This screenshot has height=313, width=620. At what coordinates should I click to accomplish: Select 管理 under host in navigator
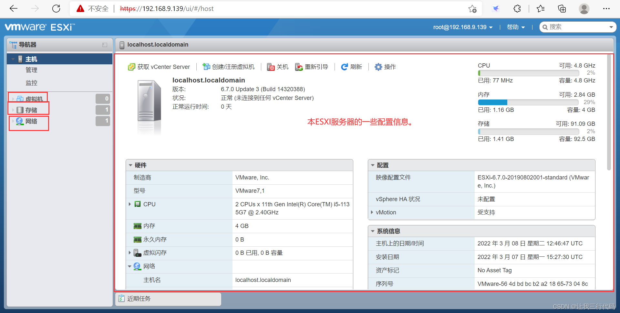point(31,70)
